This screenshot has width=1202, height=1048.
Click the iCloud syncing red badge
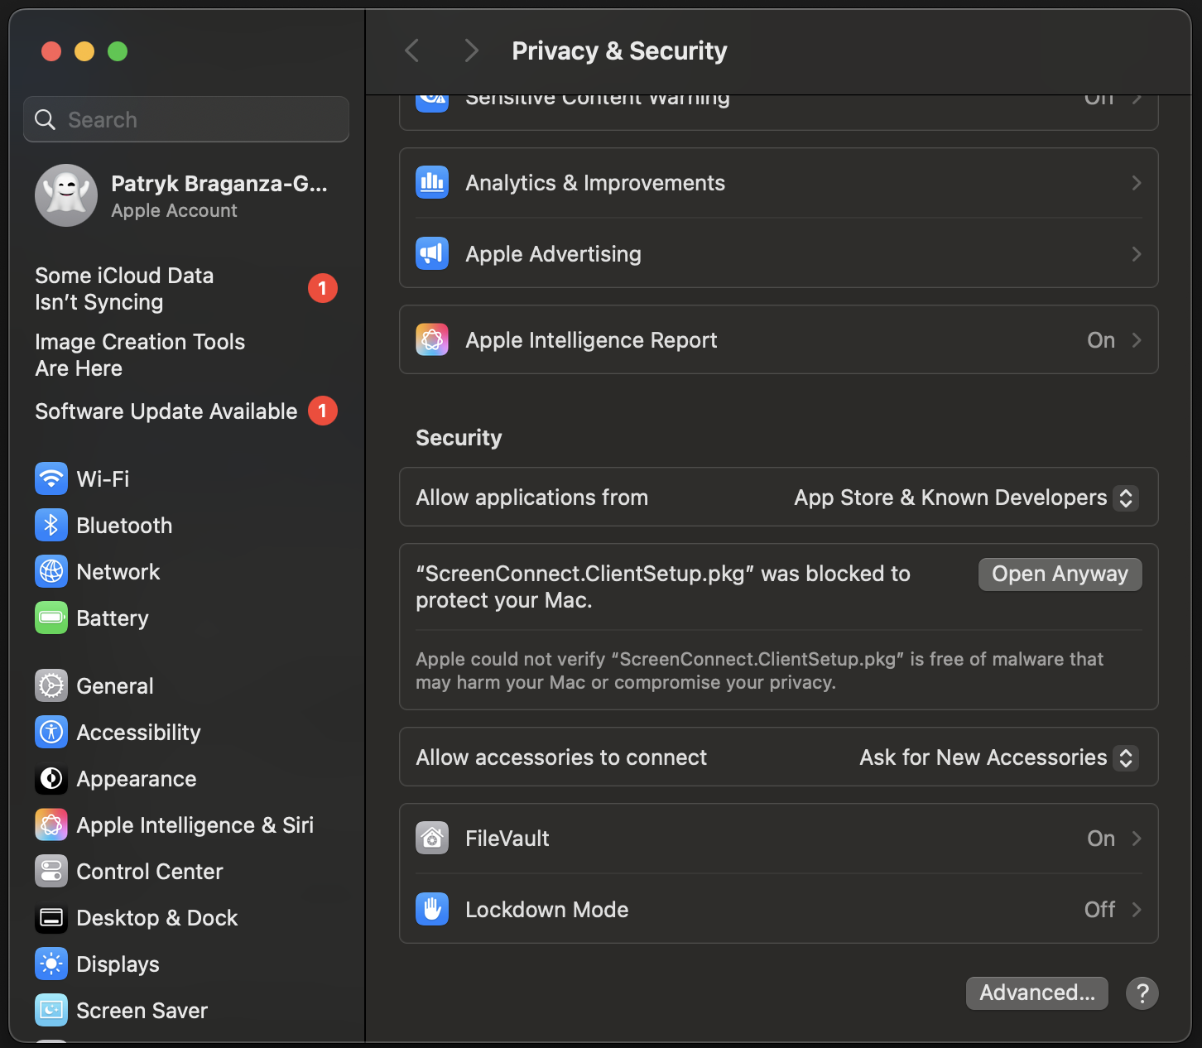pos(323,288)
